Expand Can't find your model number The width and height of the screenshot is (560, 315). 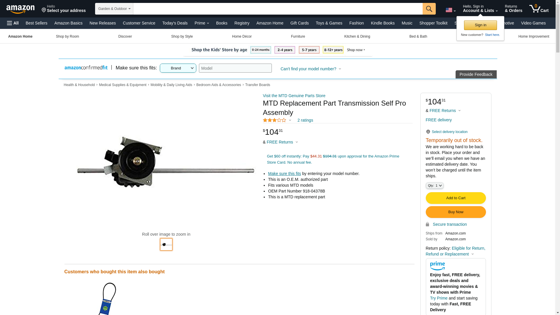click(x=311, y=69)
